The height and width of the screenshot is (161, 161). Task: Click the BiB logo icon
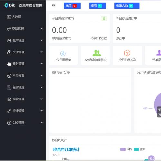(x=6, y=5)
